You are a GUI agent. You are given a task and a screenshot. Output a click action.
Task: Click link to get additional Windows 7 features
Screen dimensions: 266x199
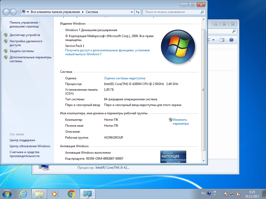107,52
